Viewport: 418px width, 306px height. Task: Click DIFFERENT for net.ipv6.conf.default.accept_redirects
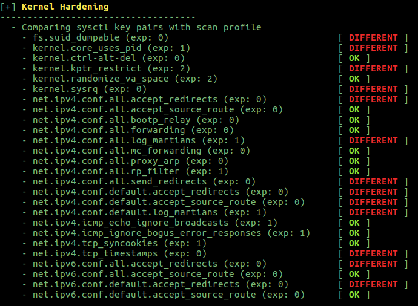373,284
